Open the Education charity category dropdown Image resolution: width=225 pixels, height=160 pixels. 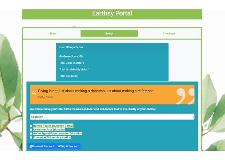112,117
